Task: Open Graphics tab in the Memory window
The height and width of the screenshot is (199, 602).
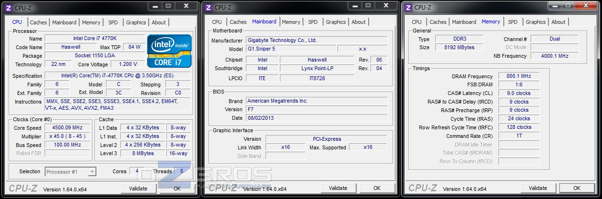Action: pyautogui.click(x=536, y=22)
